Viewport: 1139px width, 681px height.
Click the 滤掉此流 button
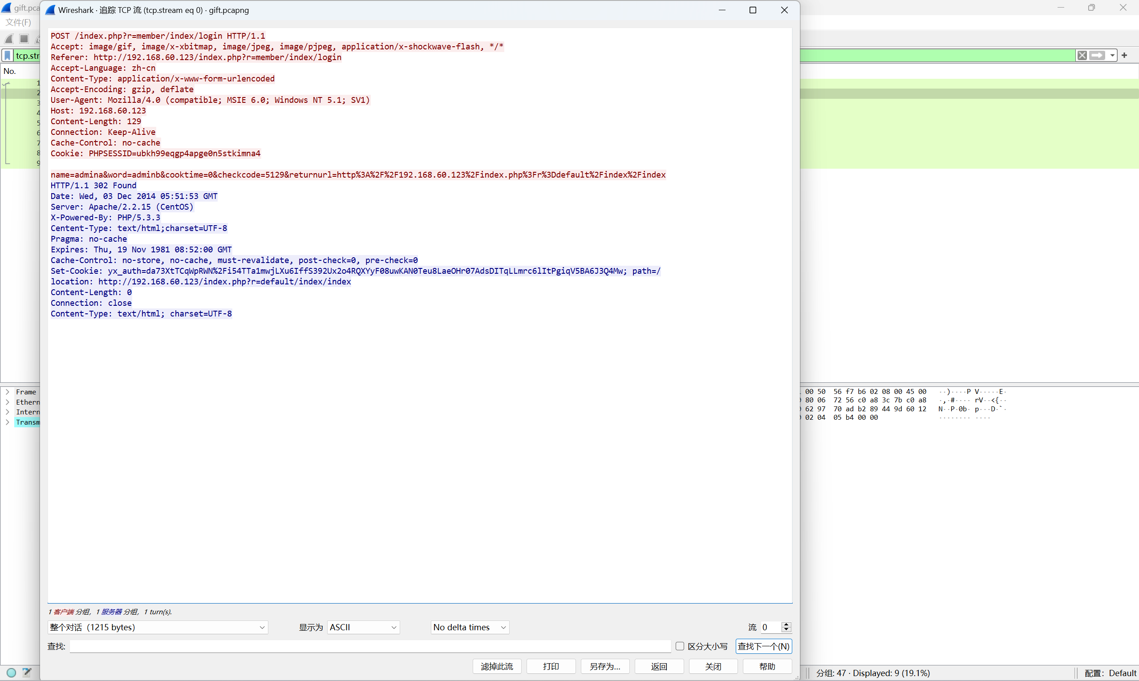[x=497, y=666]
